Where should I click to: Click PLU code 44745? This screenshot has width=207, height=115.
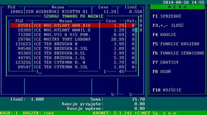[x=24, y=58]
